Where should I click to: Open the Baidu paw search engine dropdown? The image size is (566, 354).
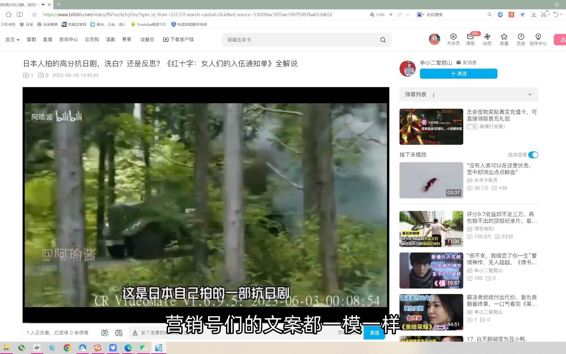tap(420, 14)
